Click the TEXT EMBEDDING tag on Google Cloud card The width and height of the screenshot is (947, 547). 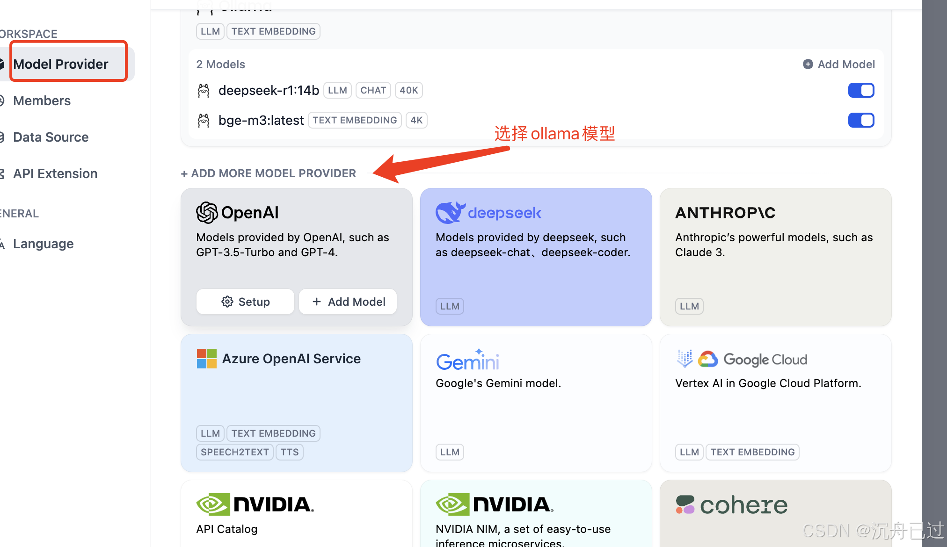[752, 452]
